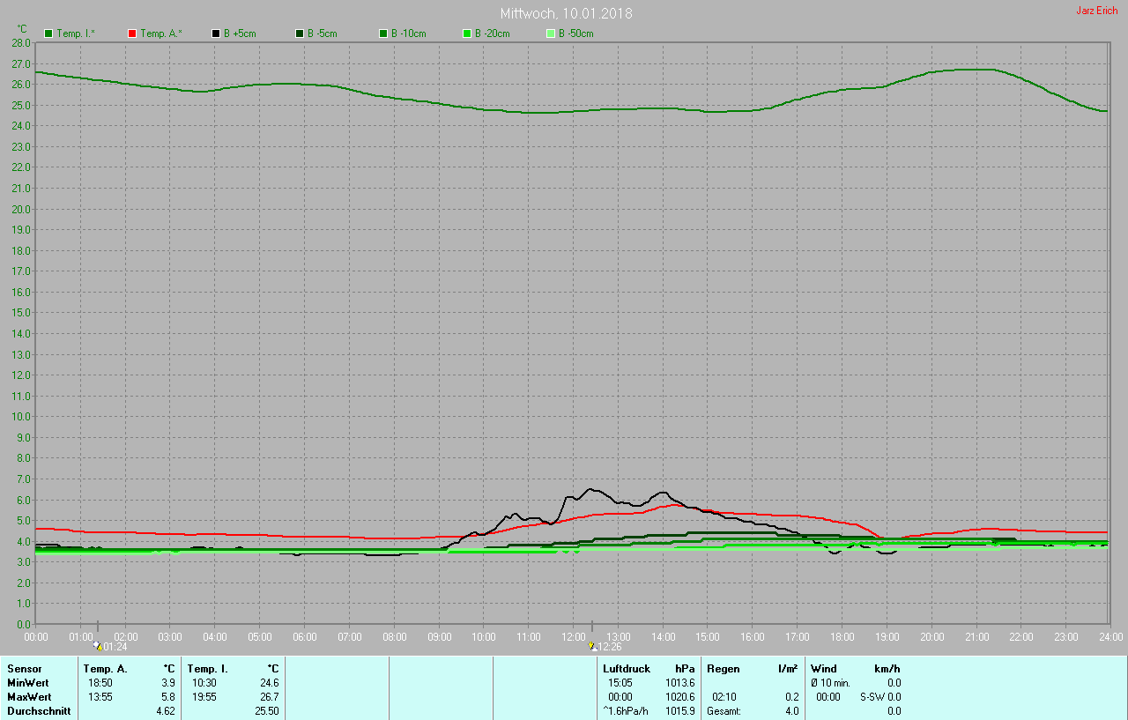Click the Durchschnitt row label
Screen dimensions: 1128x720
39,711
